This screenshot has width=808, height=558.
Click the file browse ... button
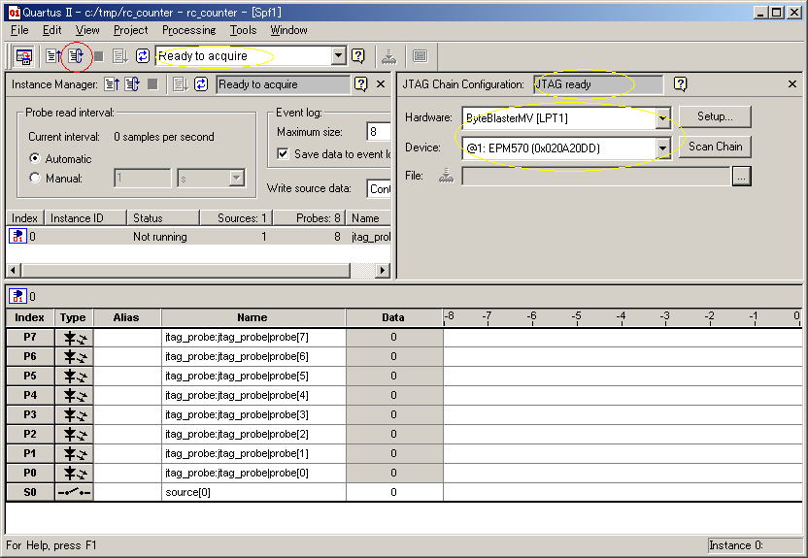(742, 177)
